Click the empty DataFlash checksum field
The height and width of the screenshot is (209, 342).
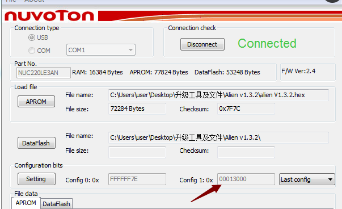[246, 152]
